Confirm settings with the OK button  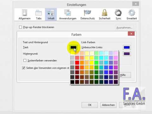pos(90,105)
